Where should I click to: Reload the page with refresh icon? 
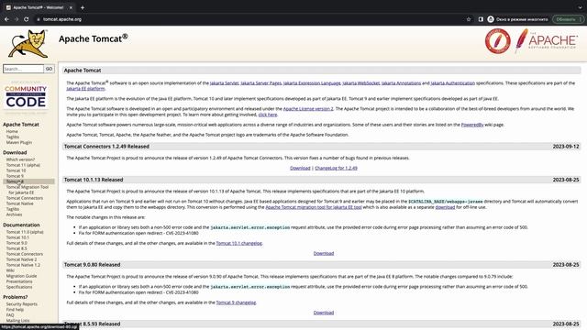(27, 19)
